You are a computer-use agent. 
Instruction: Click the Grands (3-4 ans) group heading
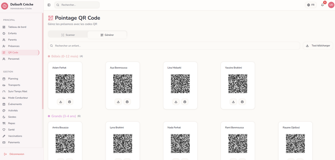64,116
